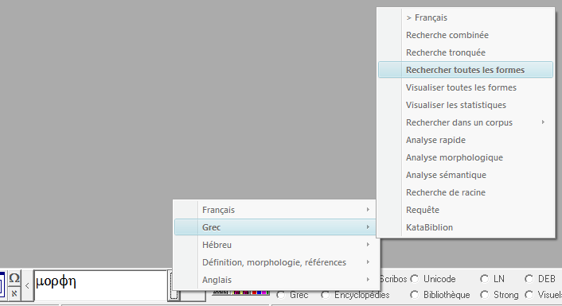Screen dimensions: 562x306
Task: Click the Greek Omega keyboard icon
Action: (14, 278)
